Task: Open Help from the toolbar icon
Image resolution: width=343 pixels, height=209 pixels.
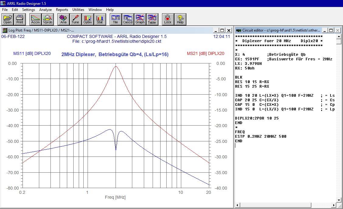Action: 180,19
